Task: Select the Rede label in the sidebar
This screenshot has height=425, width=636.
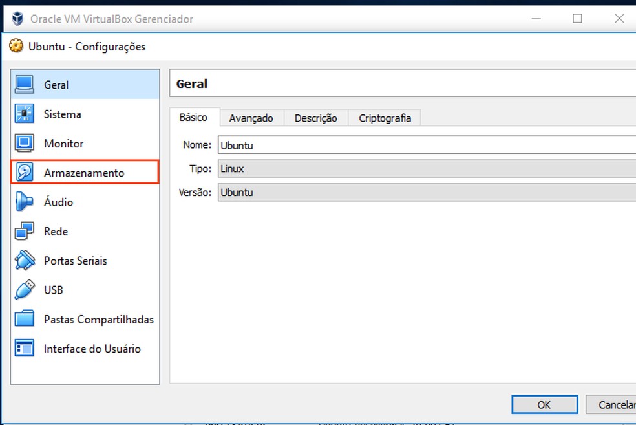Action: click(56, 232)
